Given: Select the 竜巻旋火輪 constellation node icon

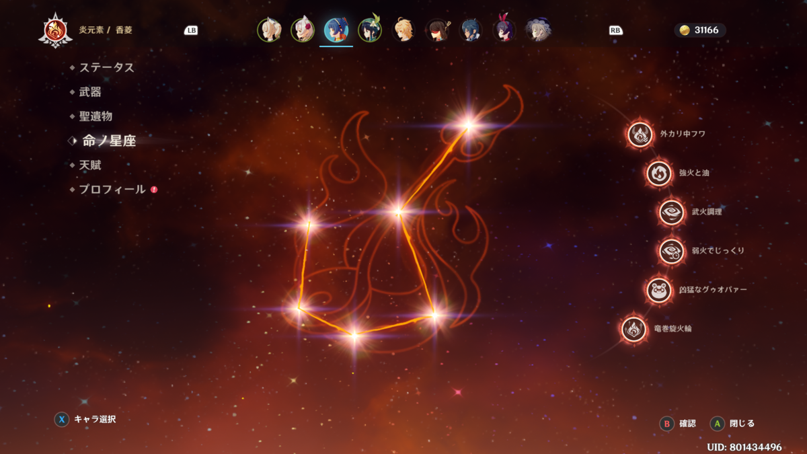Looking at the screenshot, I should [x=633, y=329].
